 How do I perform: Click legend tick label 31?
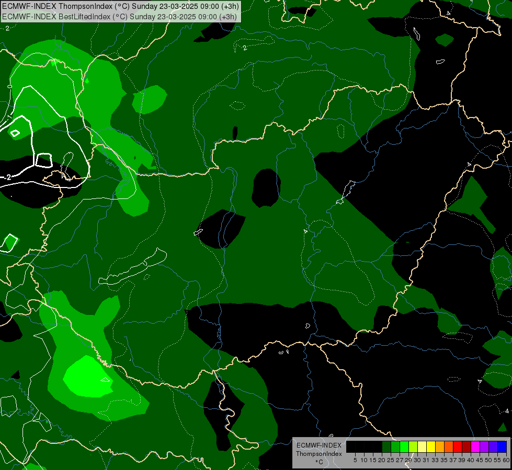tap(426, 460)
